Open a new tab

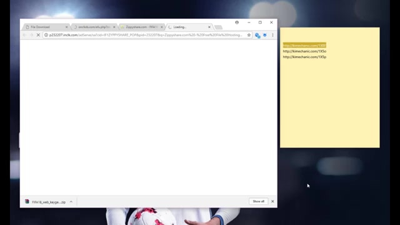[218, 27]
